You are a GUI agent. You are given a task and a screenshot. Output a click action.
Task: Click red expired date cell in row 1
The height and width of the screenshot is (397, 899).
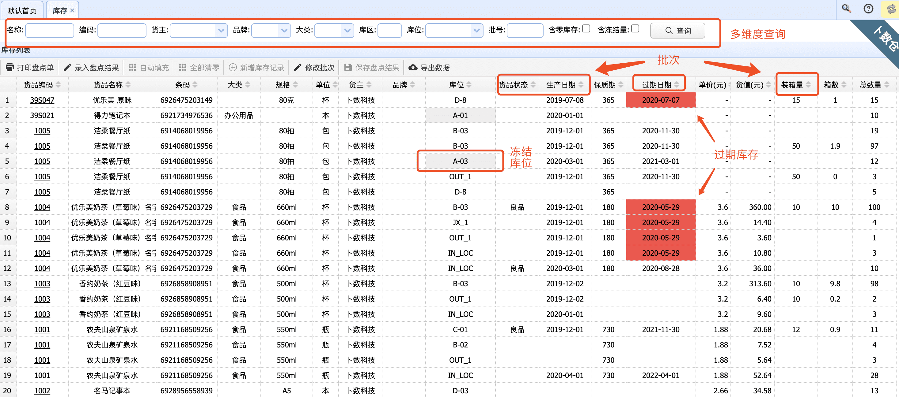coord(661,100)
